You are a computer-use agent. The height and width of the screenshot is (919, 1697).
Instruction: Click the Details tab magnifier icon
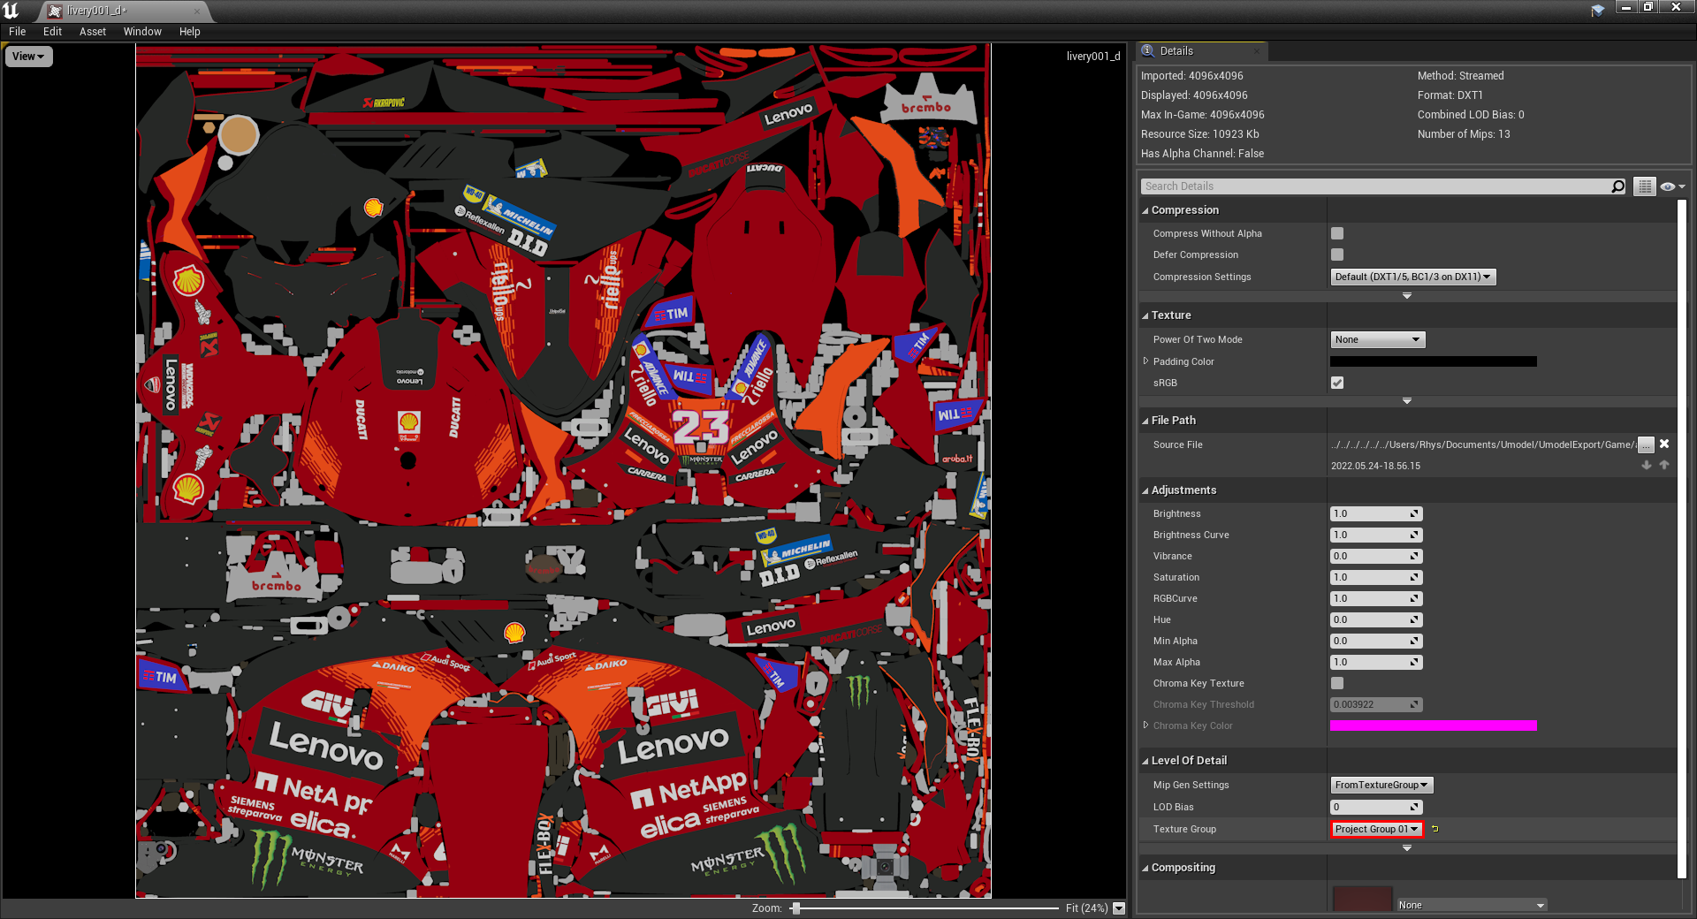1147,50
